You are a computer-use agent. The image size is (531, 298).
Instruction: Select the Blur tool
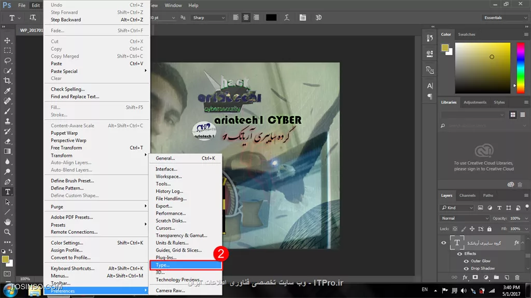click(7, 162)
